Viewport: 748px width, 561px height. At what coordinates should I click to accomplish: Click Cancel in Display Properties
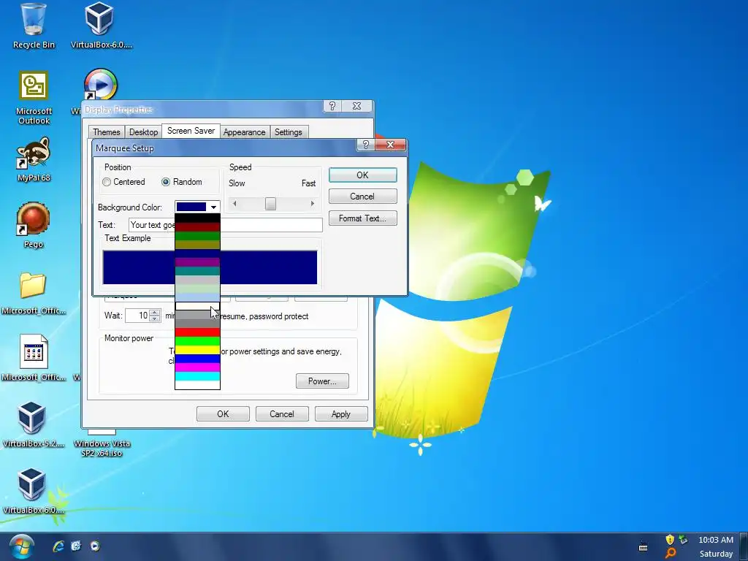coord(282,414)
